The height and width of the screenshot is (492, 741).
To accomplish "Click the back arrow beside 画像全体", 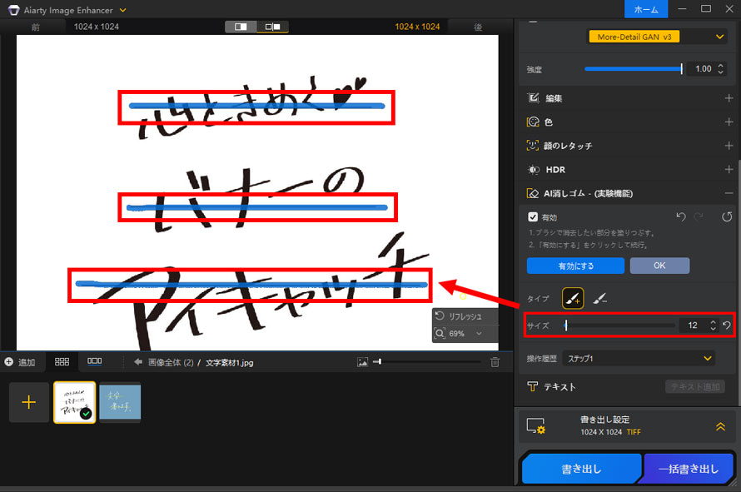I will [138, 362].
